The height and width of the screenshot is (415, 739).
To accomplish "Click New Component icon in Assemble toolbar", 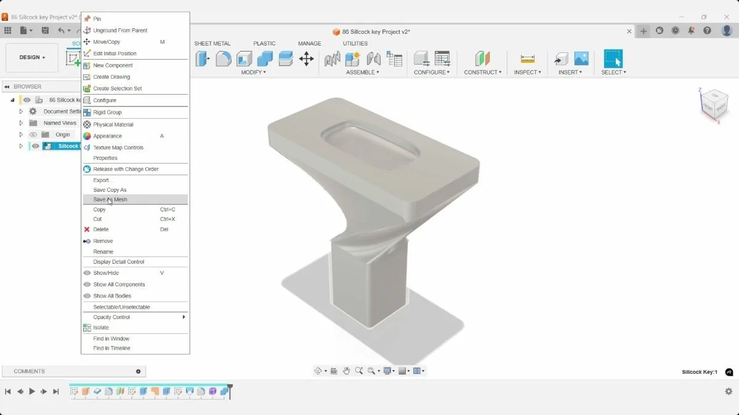I will pos(352,58).
